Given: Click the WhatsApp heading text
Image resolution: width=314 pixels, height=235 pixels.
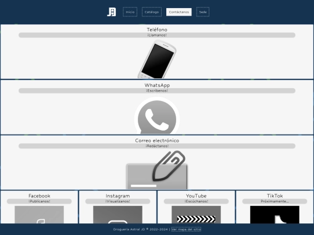Looking at the screenshot, I should coord(157,85).
